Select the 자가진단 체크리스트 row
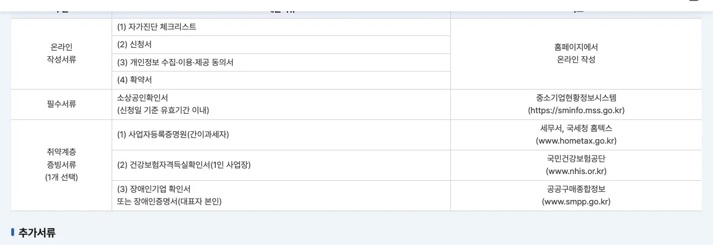 [x=281, y=27]
